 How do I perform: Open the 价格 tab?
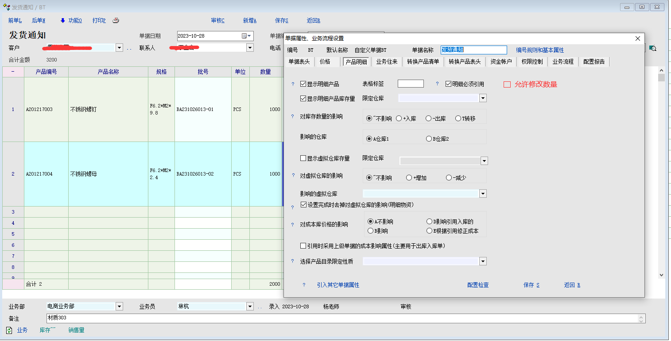pyautogui.click(x=325, y=62)
